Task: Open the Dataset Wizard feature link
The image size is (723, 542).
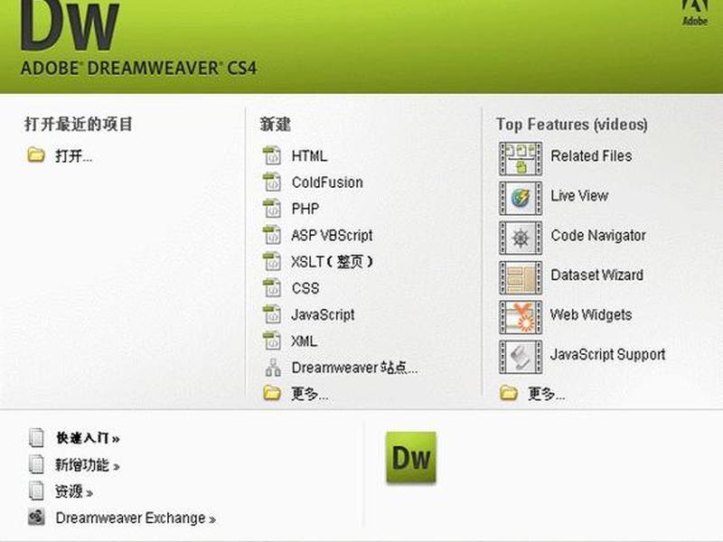Action: [597, 276]
